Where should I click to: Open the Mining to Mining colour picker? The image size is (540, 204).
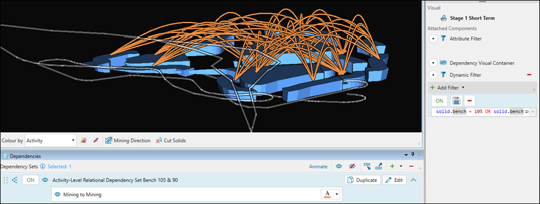click(331, 195)
